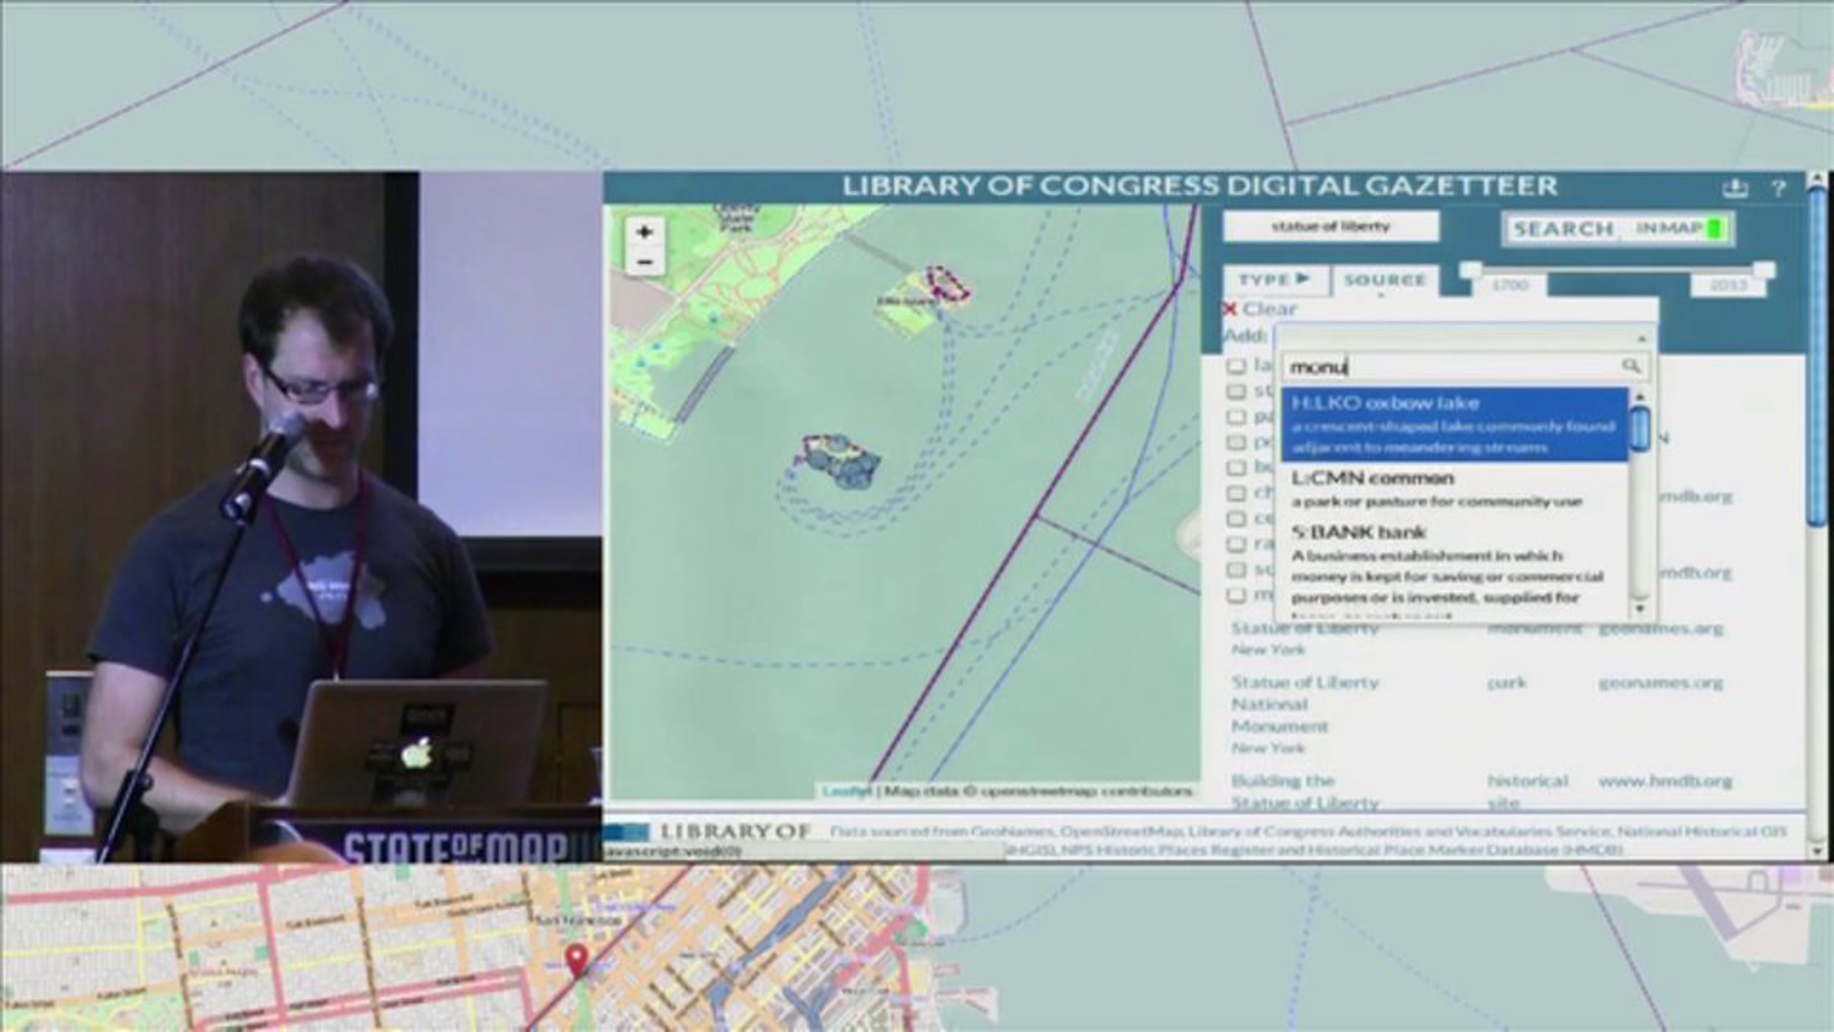Toggle the green In Map indicator
The width and height of the screenshot is (1834, 1032).
(1715, 228)
